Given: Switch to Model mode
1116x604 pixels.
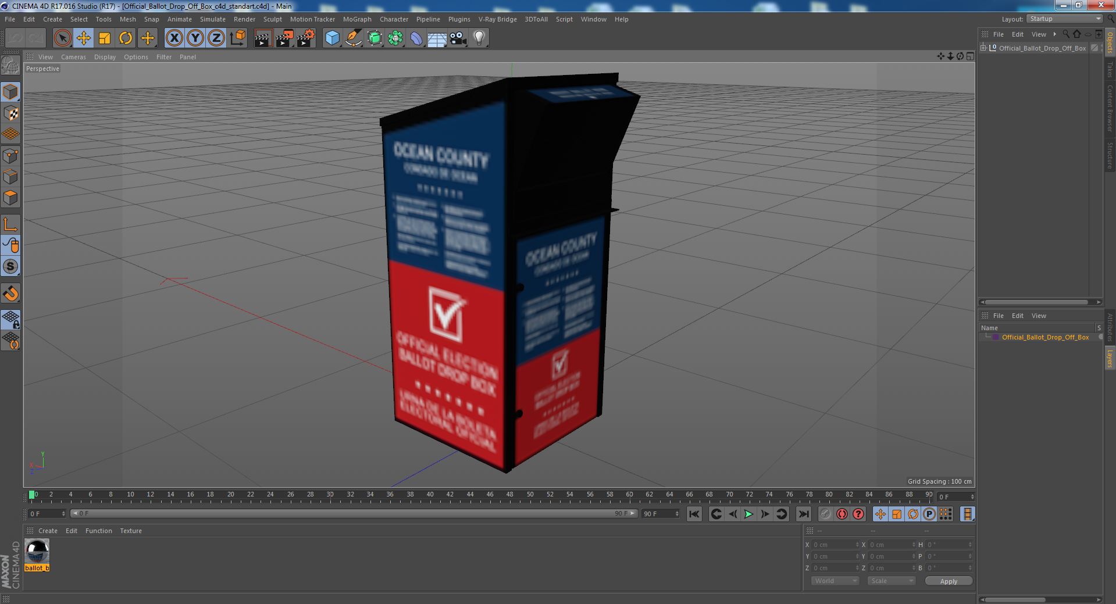Looking at the screenshot, I should coord(10,92).
